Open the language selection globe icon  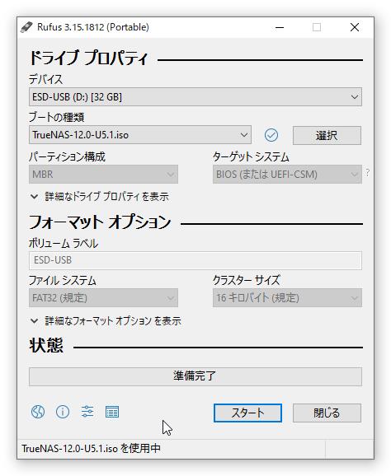tap(38, 412)
